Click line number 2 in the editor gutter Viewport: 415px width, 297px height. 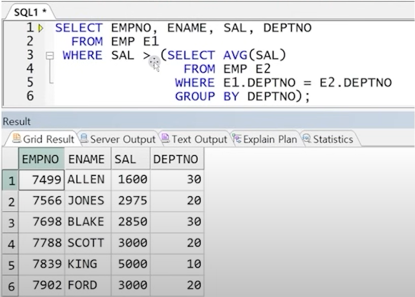point(30,42)
